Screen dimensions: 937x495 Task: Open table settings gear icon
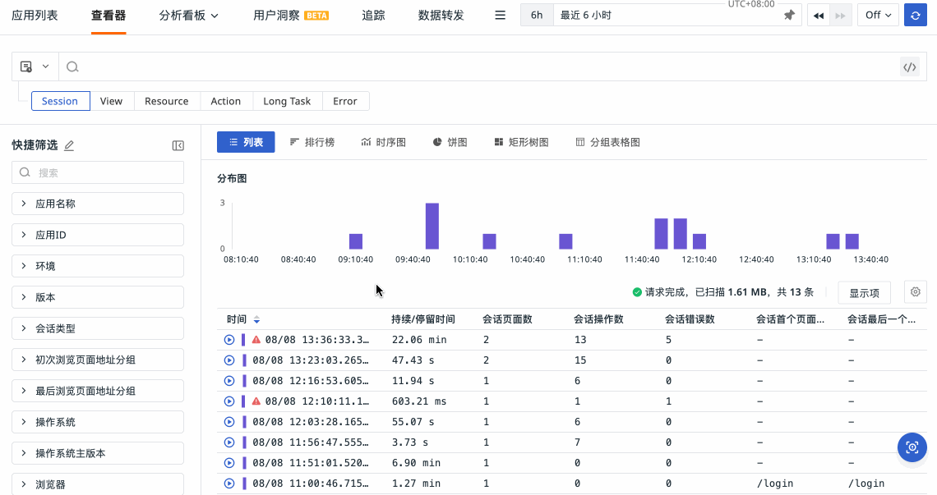pos(915,292)
